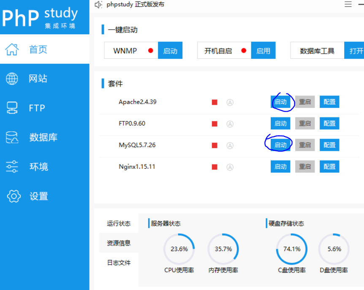The width and height of the screenshot is (364, 290).
Task: Switch to the 日志文件 log files tab
Action: click(118, 263)
